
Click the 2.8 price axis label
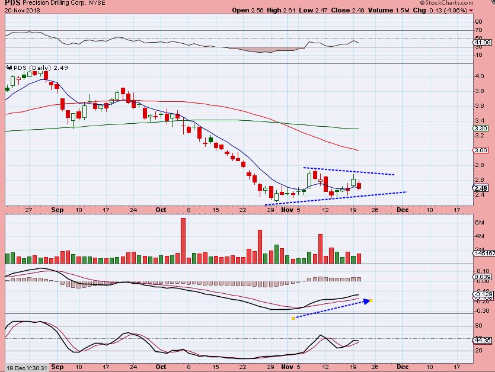[480, 165]
